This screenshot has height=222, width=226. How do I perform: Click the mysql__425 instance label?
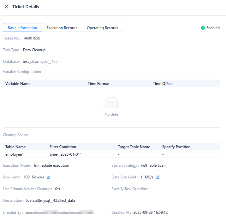[48, 62]
